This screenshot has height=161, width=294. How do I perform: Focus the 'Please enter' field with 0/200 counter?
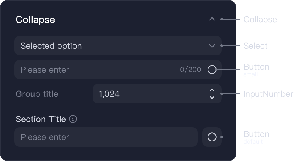(118, 70)
